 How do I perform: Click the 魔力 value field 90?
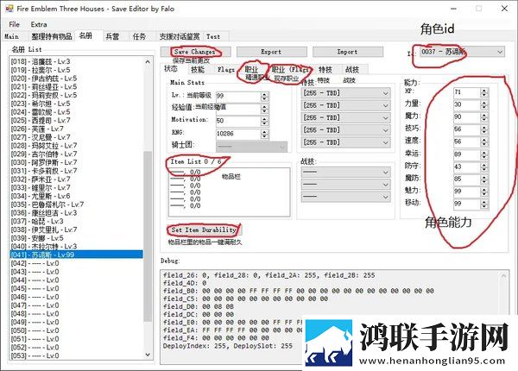pos(467,116)
